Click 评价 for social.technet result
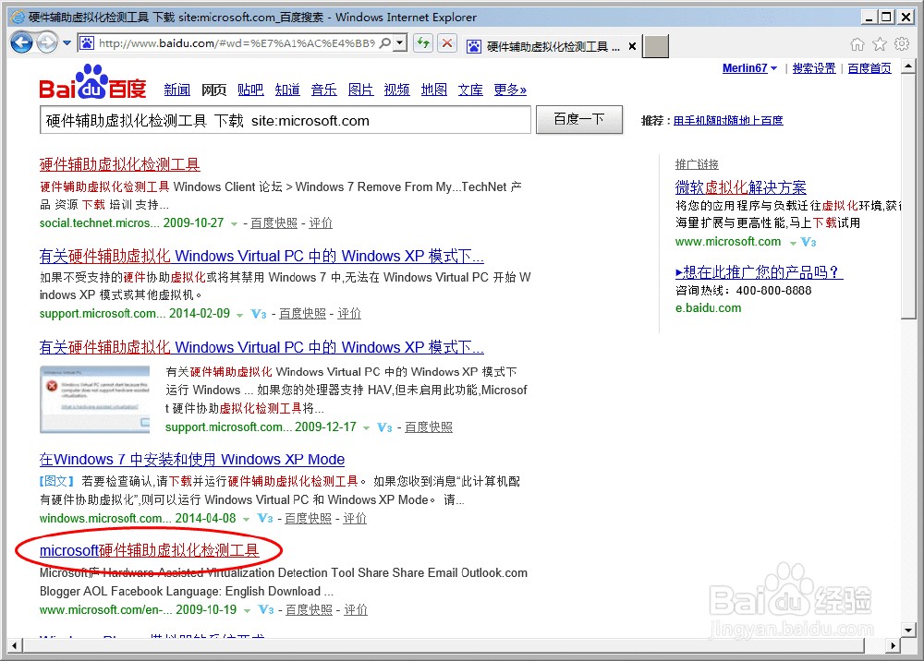The height and width of the screenshot is (661, 924). point(321,223)
